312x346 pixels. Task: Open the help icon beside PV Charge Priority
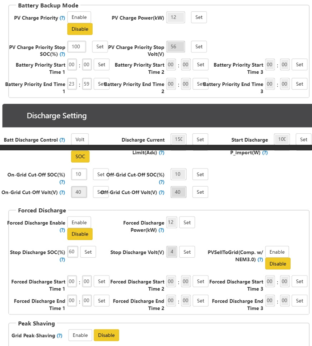pos(62,18)
